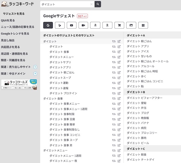The image size is (181, 163).
Task: Re-search icon for ダイエット 食事制限 row
Action: pyautogui.click(x=114, y=114)
